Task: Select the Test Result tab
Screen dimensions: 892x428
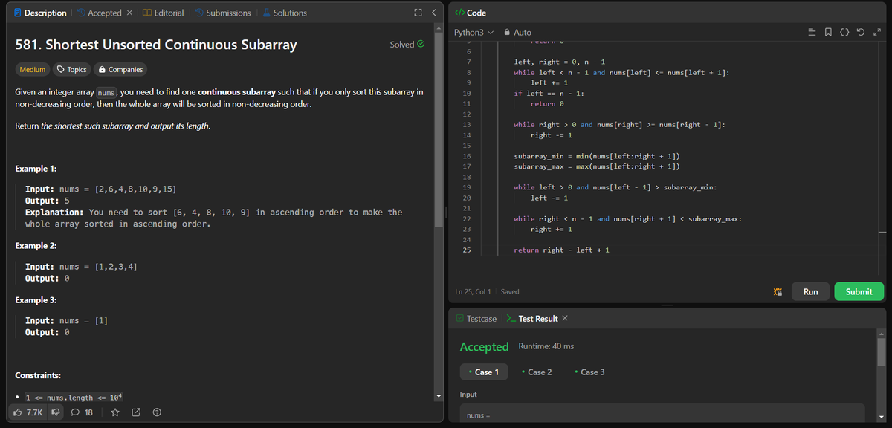Action: pyautogui.click(x=531, y=319)
